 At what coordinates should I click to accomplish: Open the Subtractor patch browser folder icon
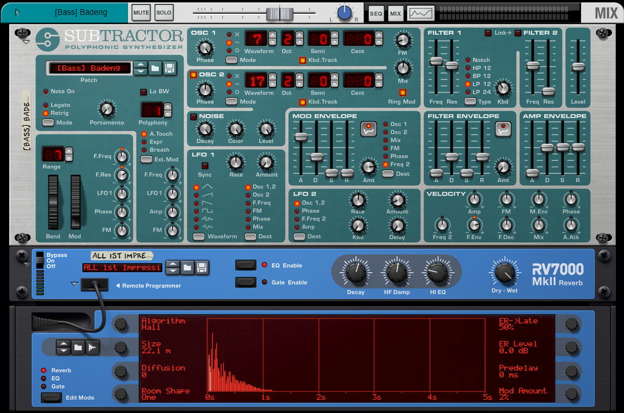click(x=155, y=68)
